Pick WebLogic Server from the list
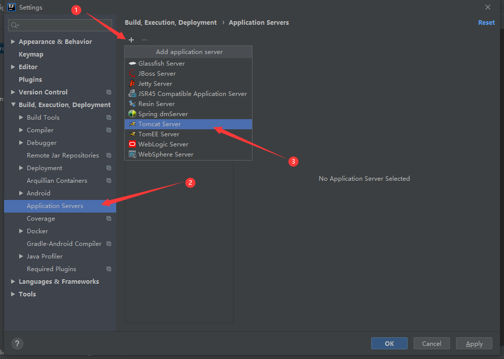Image resolution: width=504 pixels, height=359 pixels. tap(188, 144)
